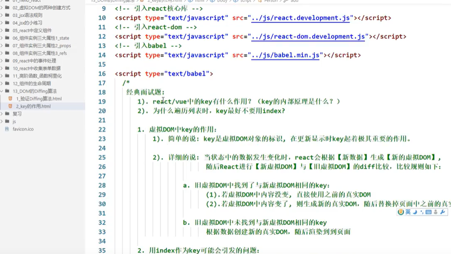Toggle the 英 input language indicator

pos(408,212)
